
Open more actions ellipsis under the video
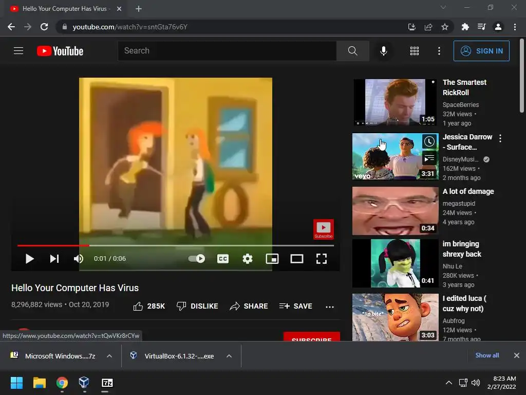[x=330, y=307]
